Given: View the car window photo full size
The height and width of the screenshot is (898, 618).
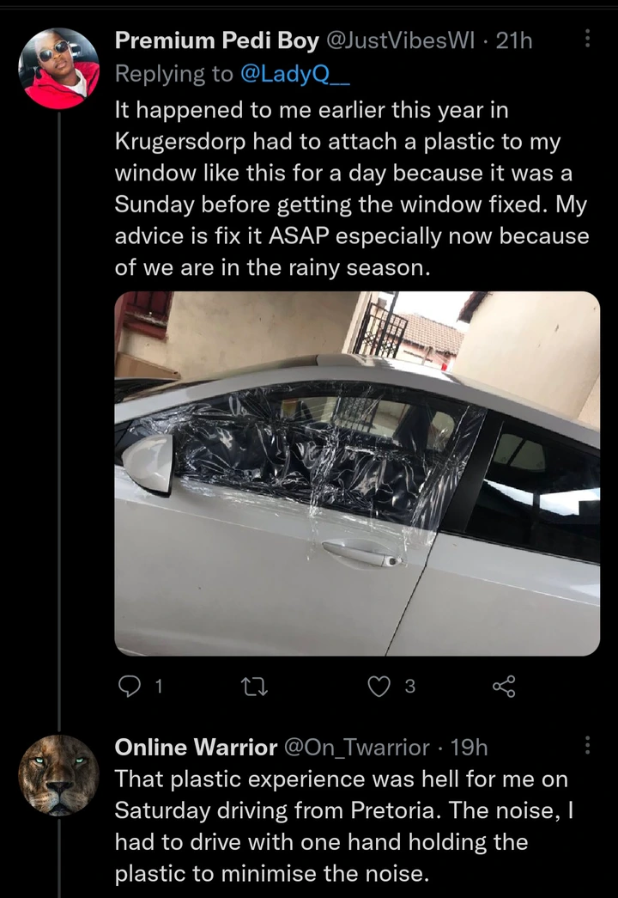Looking at the screenshot, I should [x=357, y=473].
